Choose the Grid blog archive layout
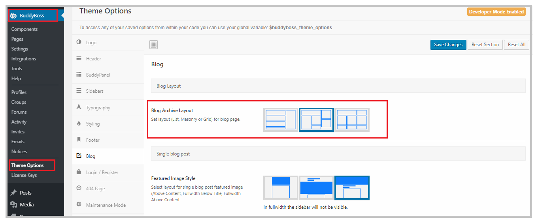The image size is (536, 221). (x=352, y=120)
